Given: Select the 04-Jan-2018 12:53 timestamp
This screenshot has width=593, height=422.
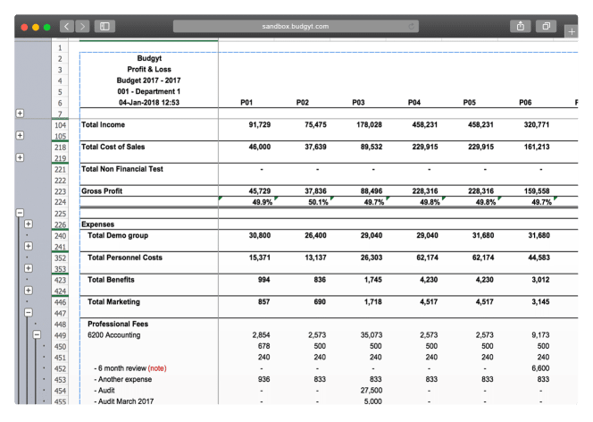Looking at the screenshot, I should pyautogui.click(x=149, y=102).
